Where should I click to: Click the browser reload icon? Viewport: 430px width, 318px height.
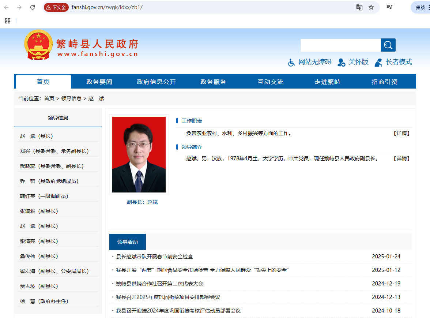tap(33, 7)
